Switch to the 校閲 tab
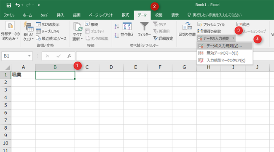 coord(158,15)
